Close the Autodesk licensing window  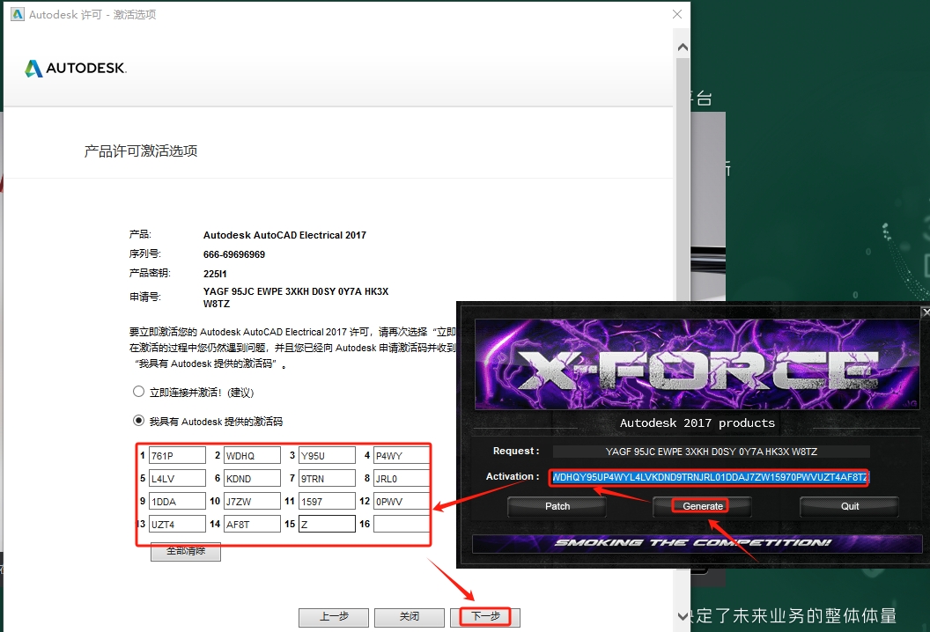[x=676, y=15]
